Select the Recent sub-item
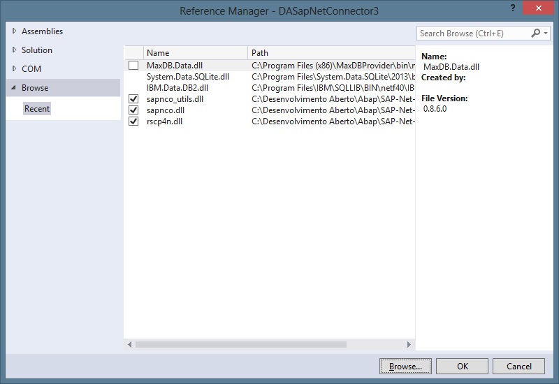Image resolution: width=559 pixels, height=384 pixels. click(x=37, y=109)
